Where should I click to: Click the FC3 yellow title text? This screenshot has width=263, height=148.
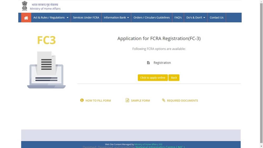click(47, 40)
